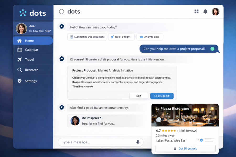Screen dimensions: 236x157
Task: Open the Calendar section
Action: tap(33, 50)
